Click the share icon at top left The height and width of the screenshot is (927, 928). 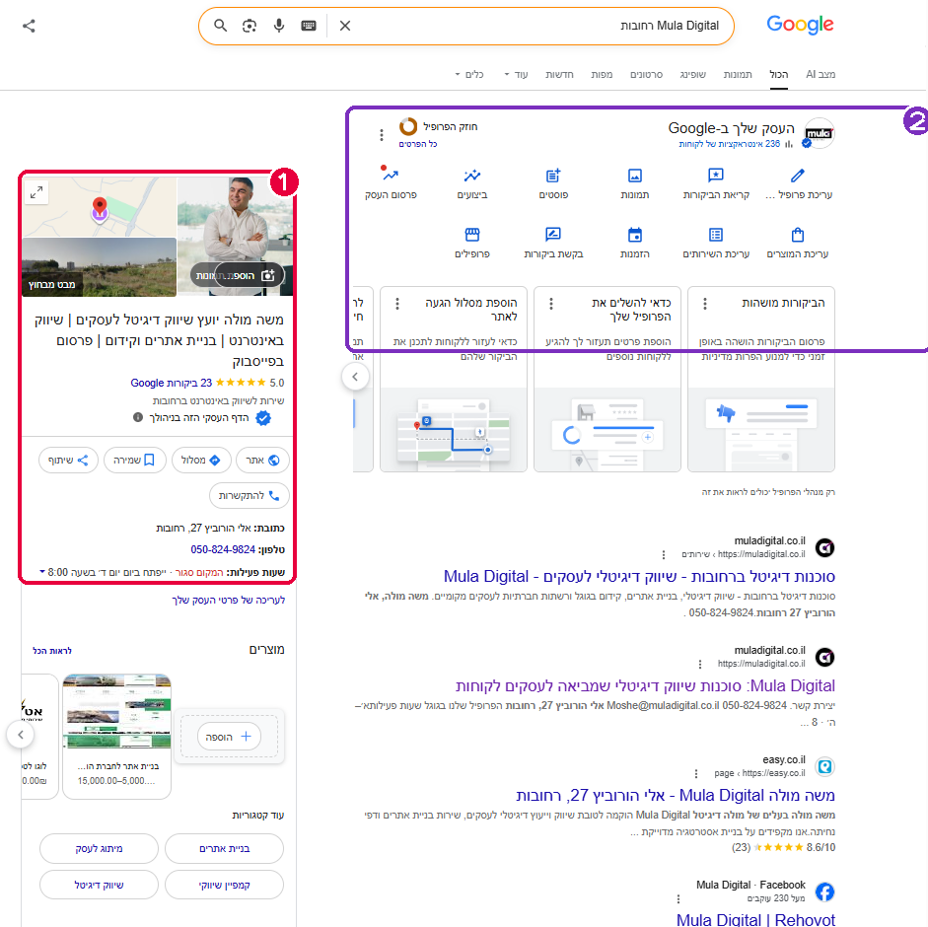click(29, 26)
